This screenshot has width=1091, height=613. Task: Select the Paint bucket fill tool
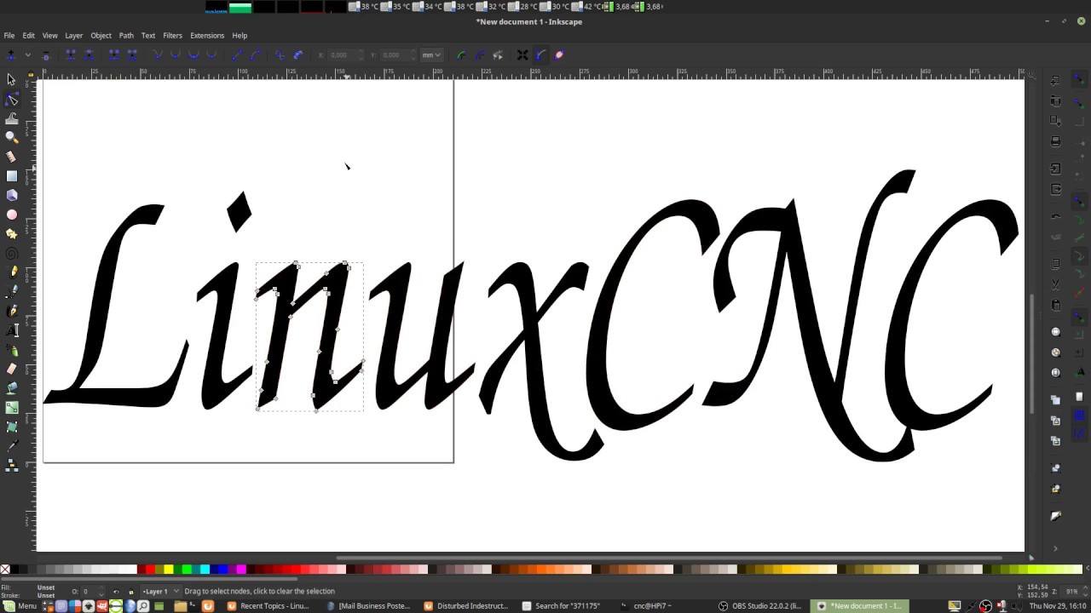11,388
